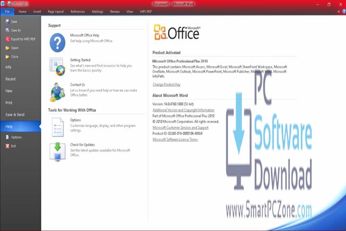
Task: Click the help question icon at ribbon right
Action: [344, 12]
